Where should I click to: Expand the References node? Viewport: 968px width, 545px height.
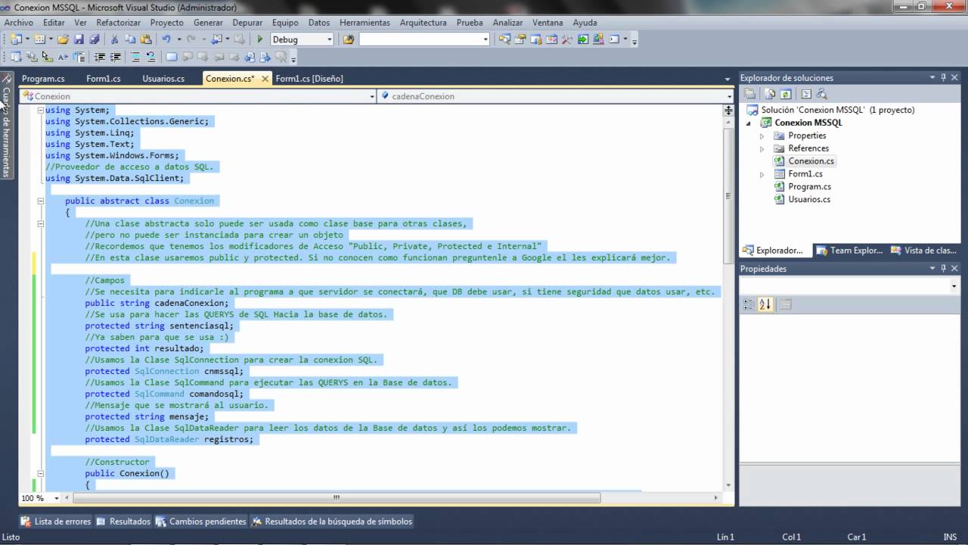762,148
